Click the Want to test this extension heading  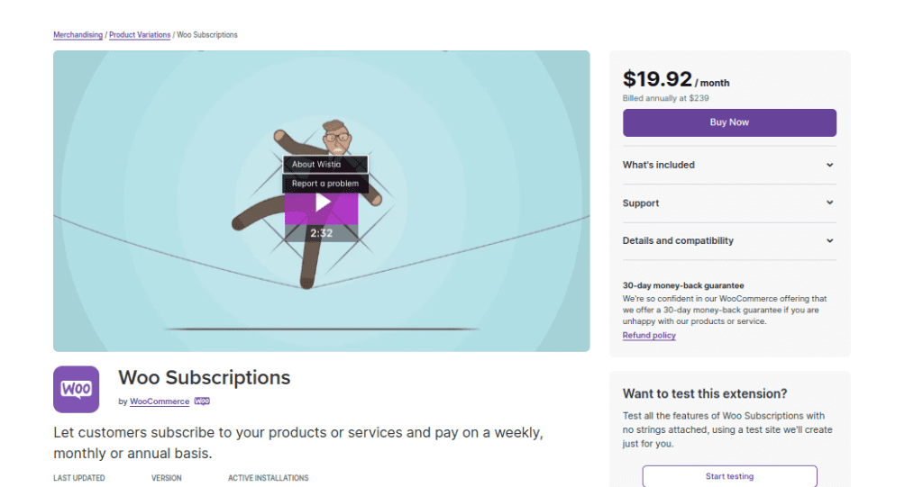[x=705, y=394]
